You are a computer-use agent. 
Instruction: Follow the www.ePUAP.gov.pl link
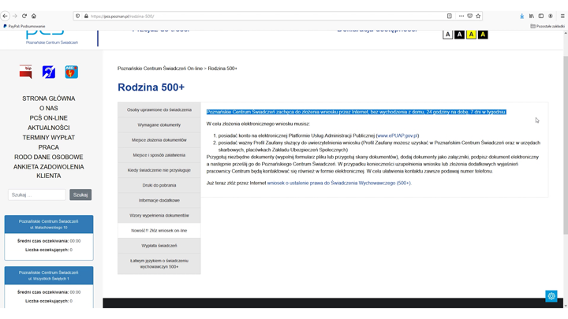click(398, 135)
